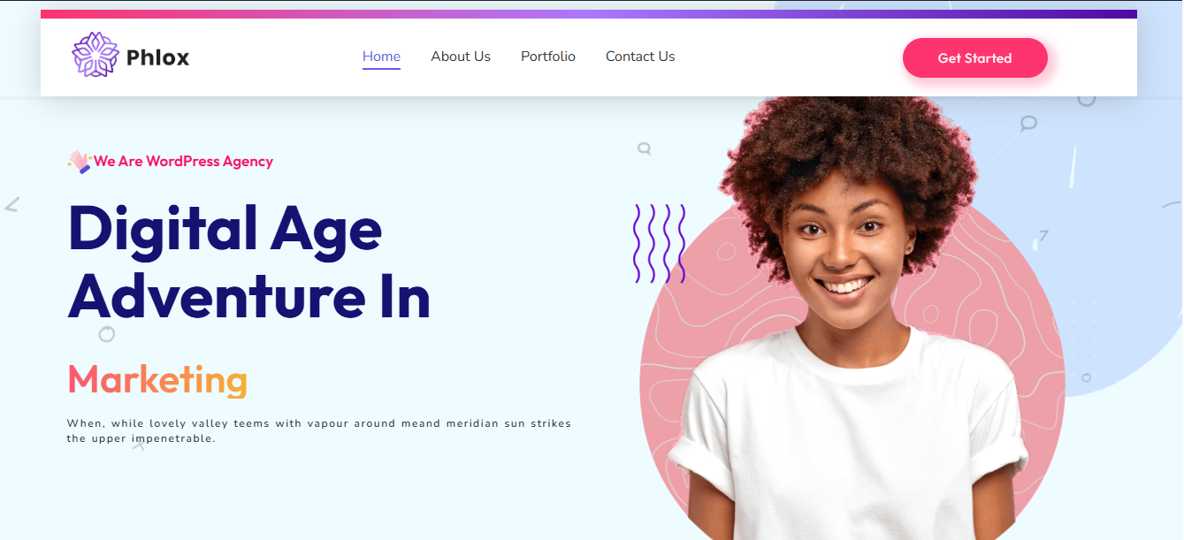Click the purple wavy lines decoration
This screenshot has width=1184, height=540.
[660, 244]
